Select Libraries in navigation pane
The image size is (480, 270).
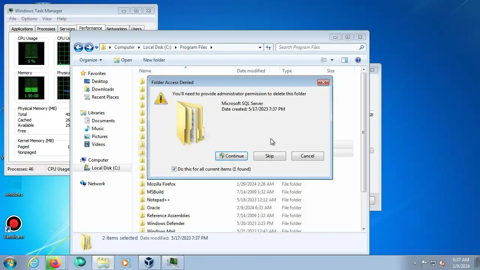coord(96,113)
